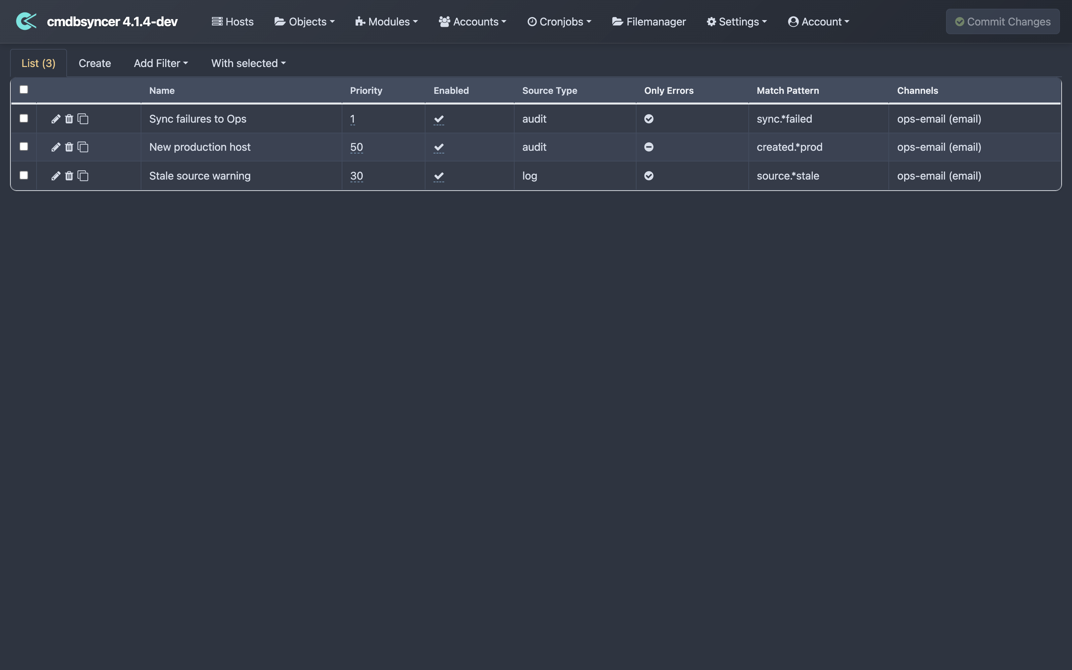The width and height of the screenshot is (1072, 670).
Task: Click the sync.*failed match pattern
Action: [784, 119]
